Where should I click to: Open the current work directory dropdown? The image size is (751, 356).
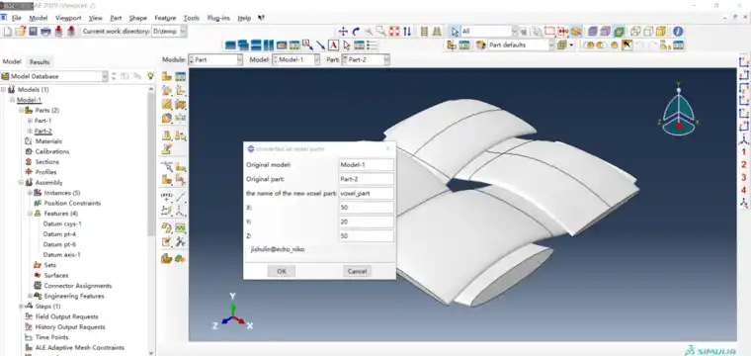click(183, 32)
